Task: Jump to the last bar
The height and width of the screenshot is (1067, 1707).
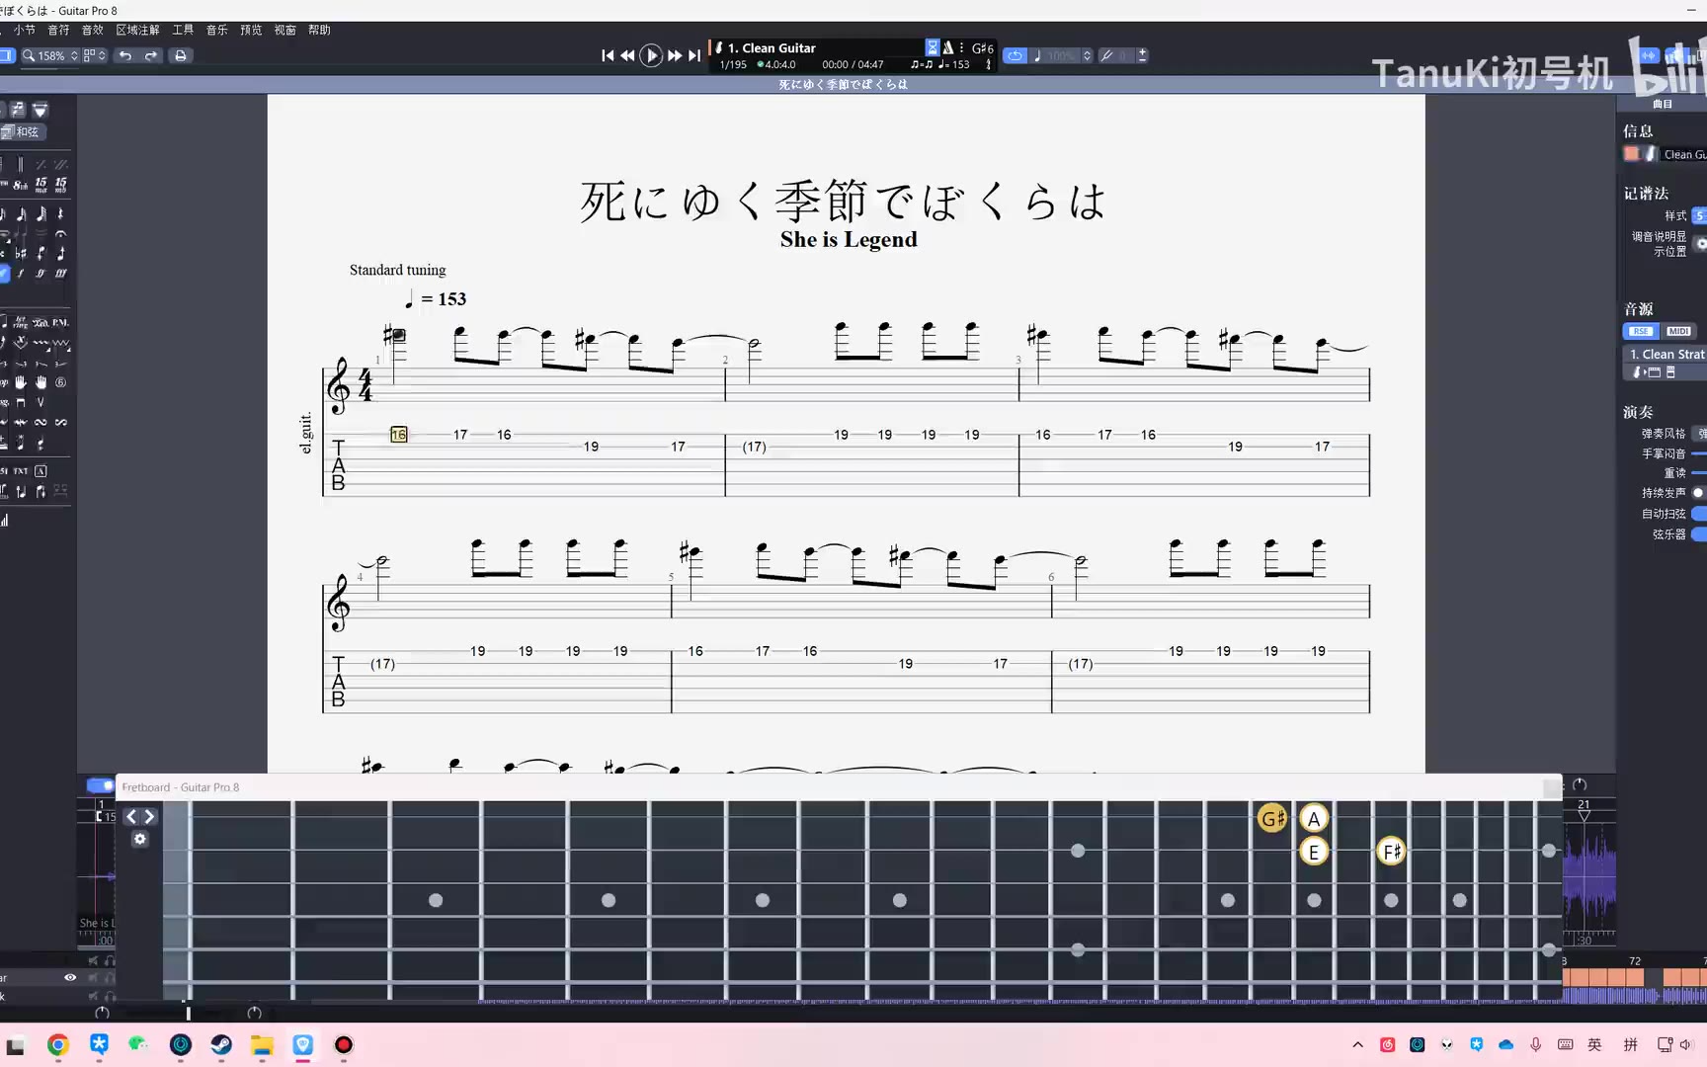Action: pos(694,55)
